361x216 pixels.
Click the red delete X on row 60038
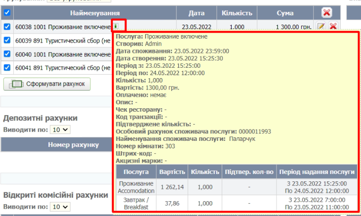click(x=333, y=27)
